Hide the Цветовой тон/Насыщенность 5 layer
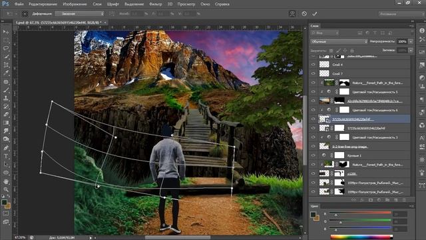426x240 pixels. point(314,92)
